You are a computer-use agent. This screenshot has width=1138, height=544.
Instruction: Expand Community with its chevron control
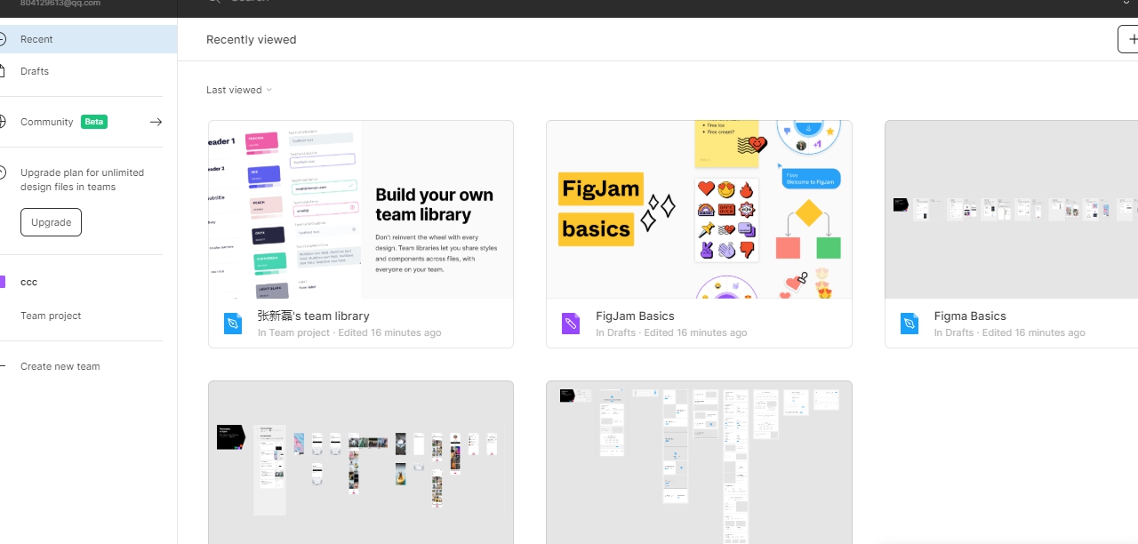[156, 122]
